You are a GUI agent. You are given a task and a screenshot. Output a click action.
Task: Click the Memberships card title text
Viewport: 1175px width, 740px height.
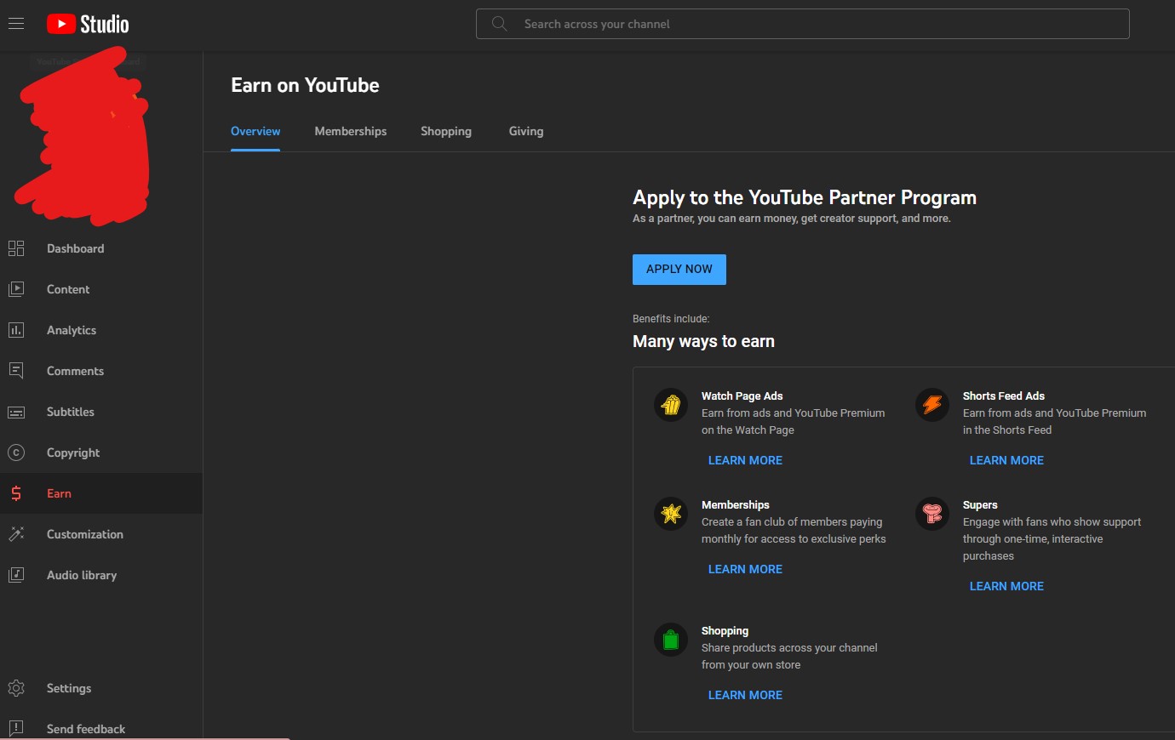(736, 504)
